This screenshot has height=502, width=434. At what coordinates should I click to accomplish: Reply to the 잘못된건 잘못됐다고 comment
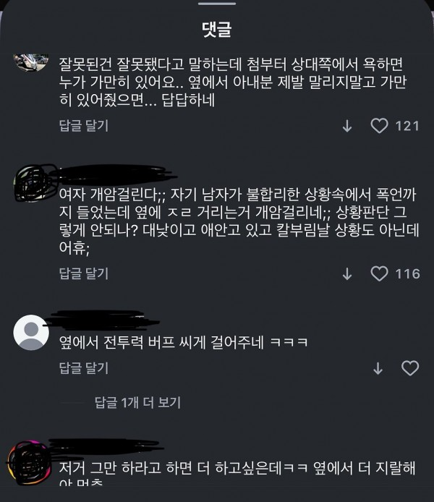tap(84, 126)
